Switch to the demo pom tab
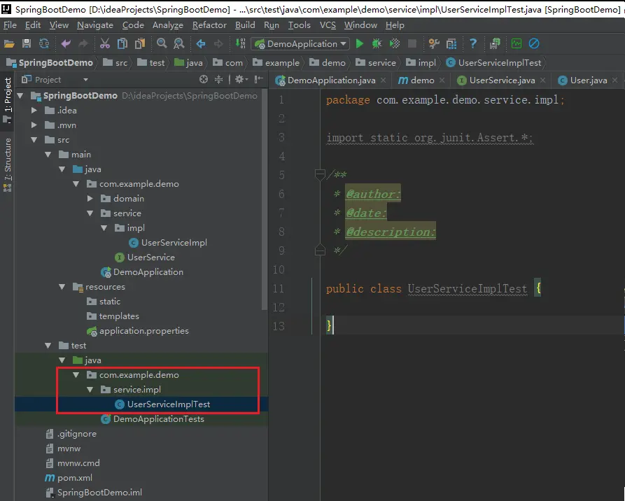The height and width of the screenshot is (501, 625). pyautogui.click(x=422, y=80)
